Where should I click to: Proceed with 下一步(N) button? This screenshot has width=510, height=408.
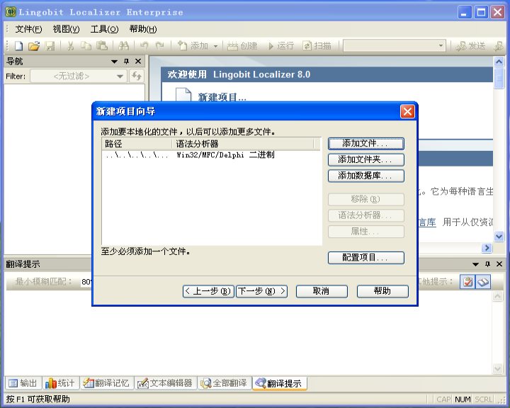tap(261, 291)
